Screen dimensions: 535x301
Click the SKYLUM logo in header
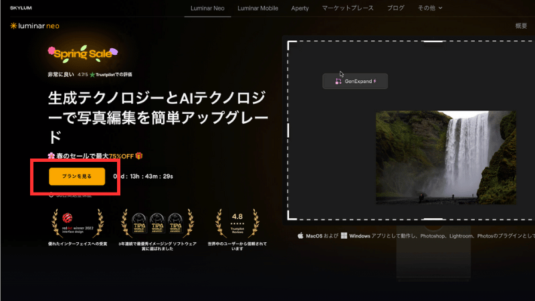point(21,8)
